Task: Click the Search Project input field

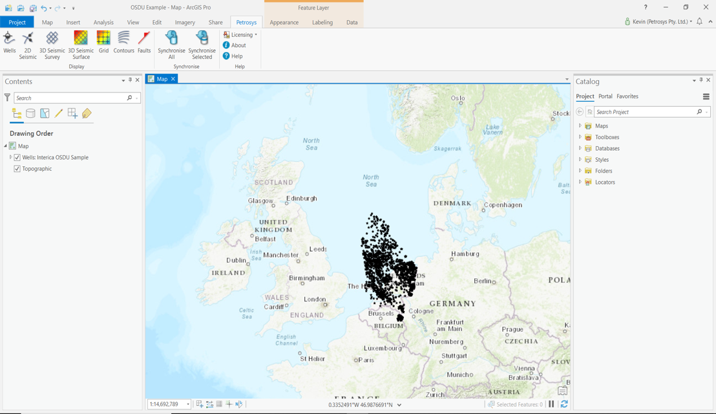Action: tap(644, 112)
